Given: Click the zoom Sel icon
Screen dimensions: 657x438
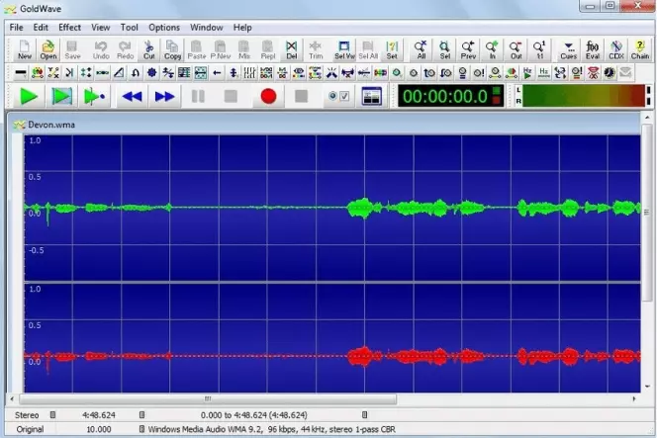Looking at the screenshot, I should pos(444,49).
